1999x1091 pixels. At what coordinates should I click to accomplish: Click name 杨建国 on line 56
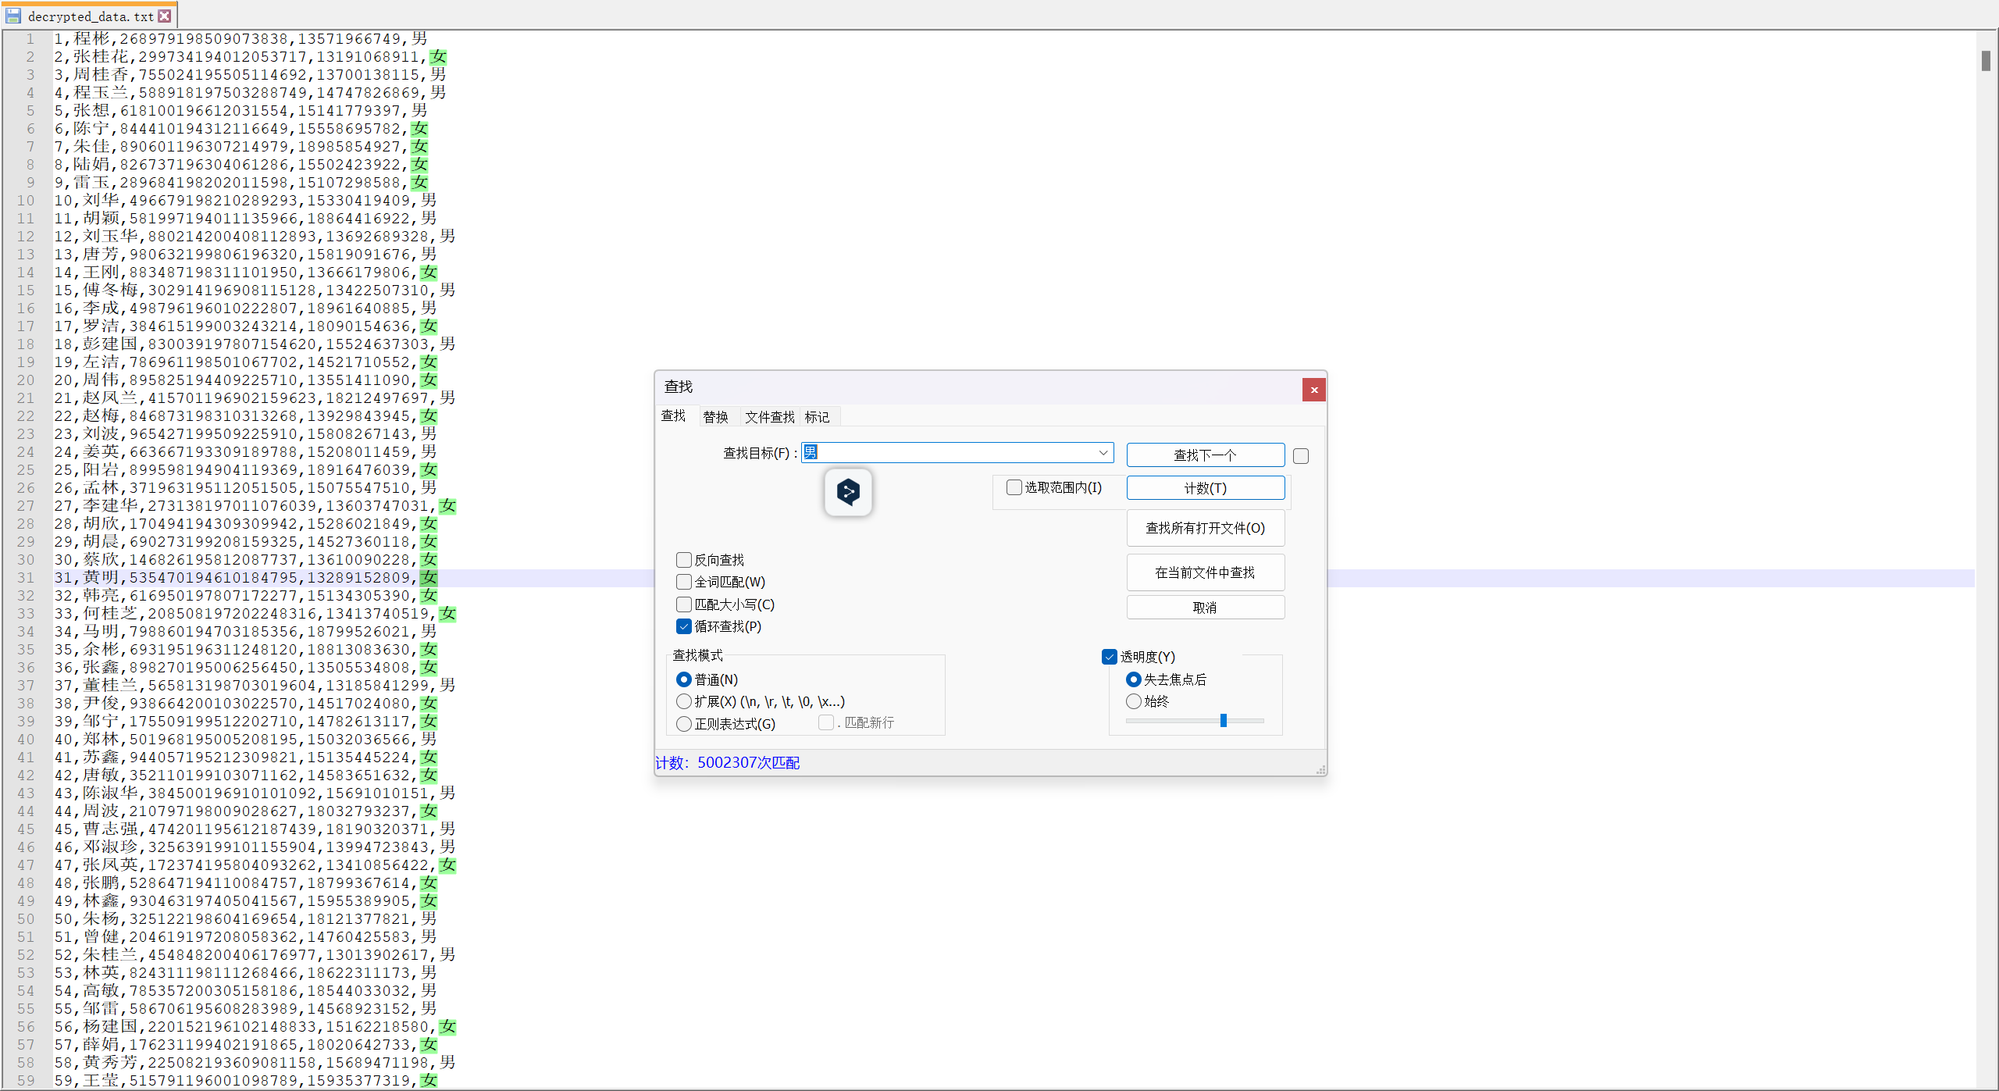pyautogui.click(x=111, y=1026)
